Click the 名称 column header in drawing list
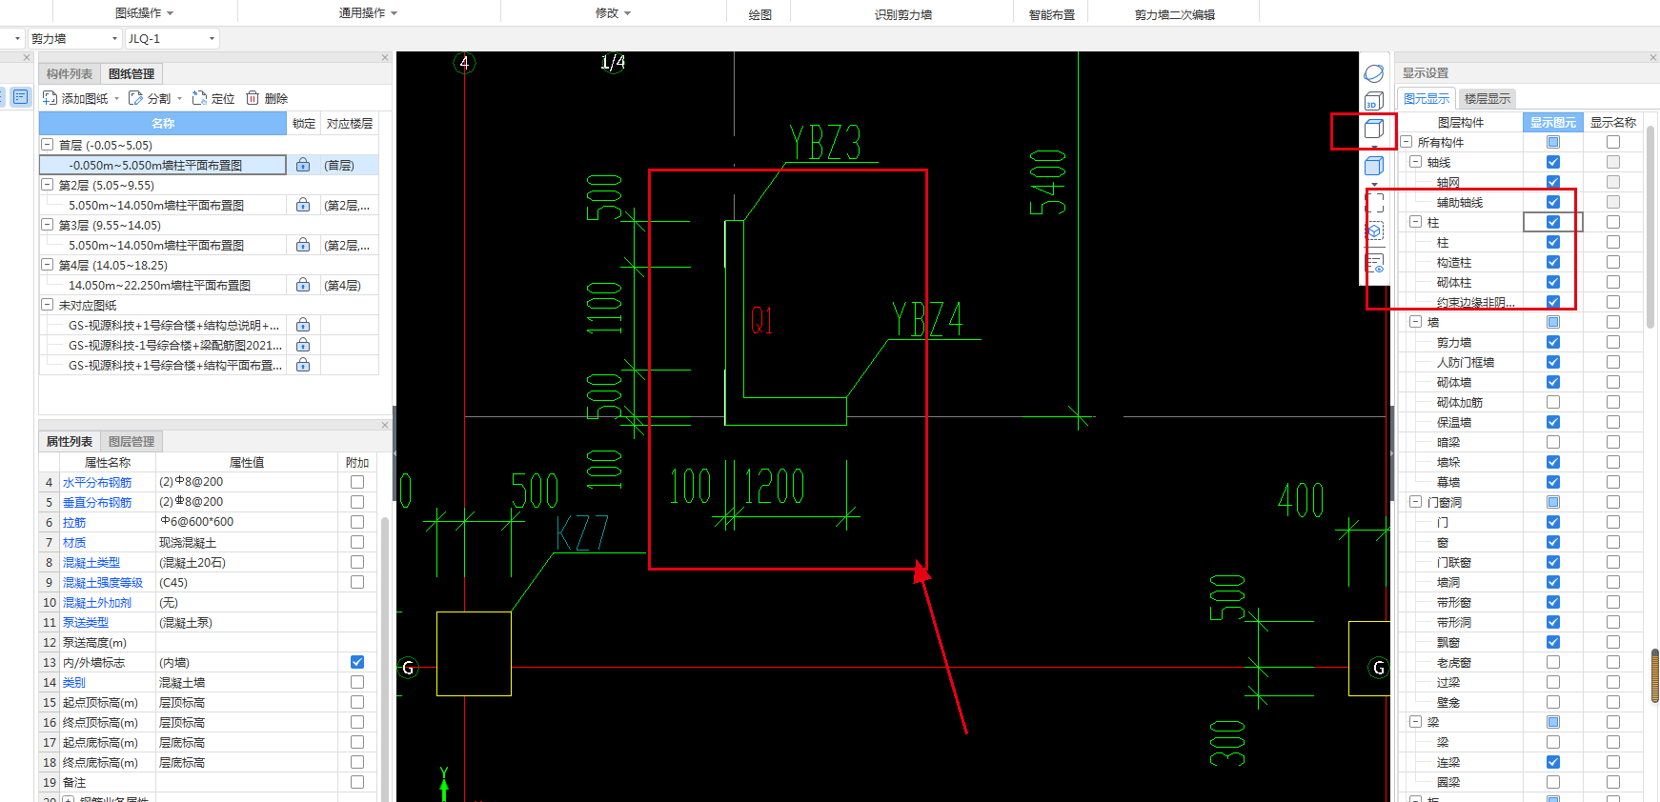Image resolution: width=1660 pixels, height=802 pixels. click(163, 123)
